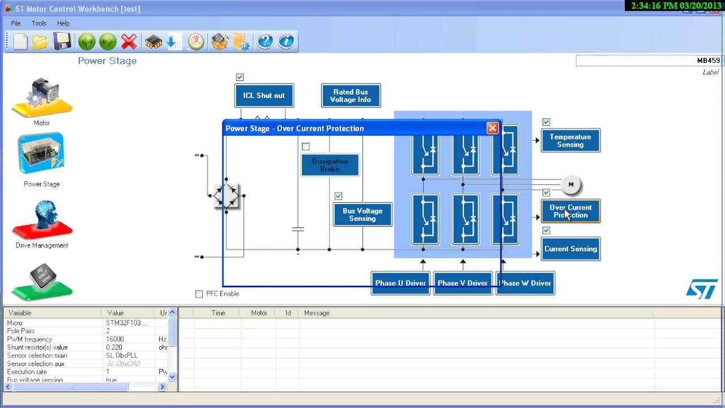This screenshot has height=408, width=725.
Task: Click the variable list horizontal right arrow
Action: pos(162,386)
